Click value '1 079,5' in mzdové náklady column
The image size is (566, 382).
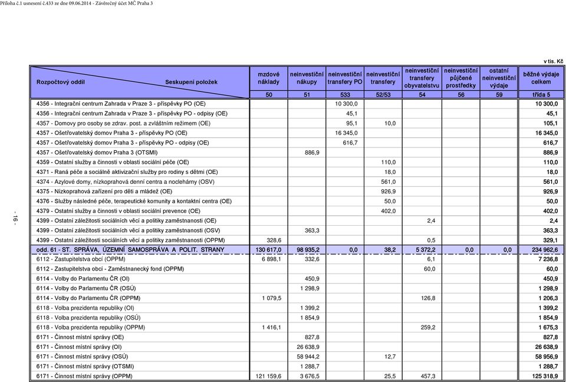pyautogui.click(x=271, y=298)
